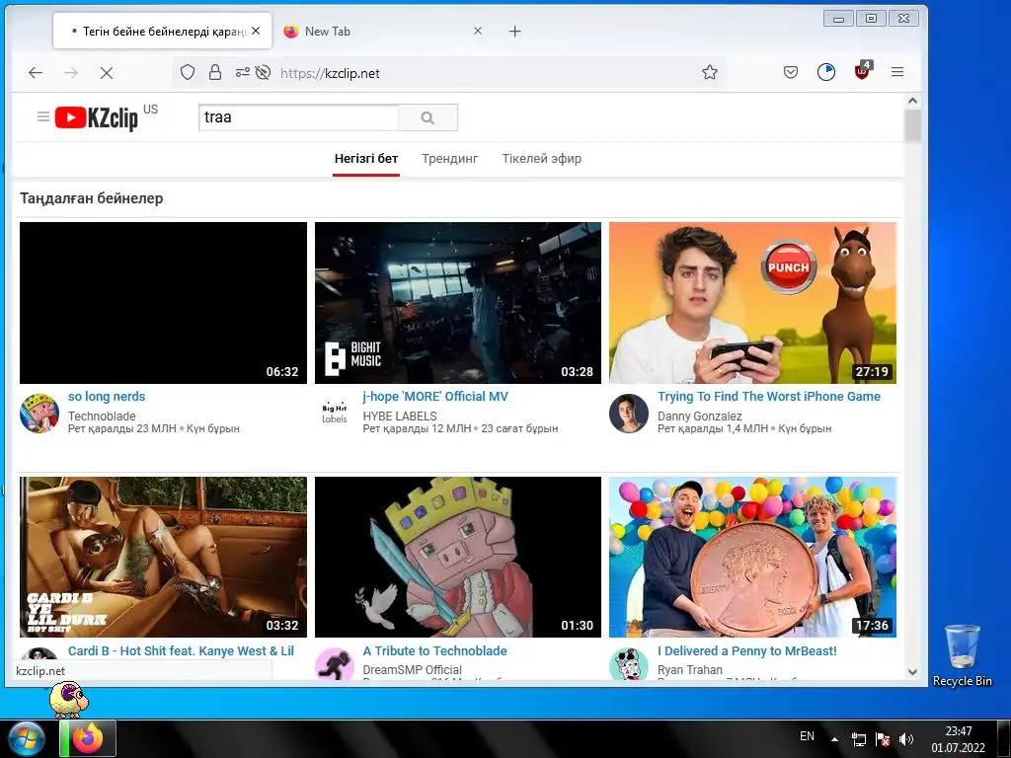1011x758 pixels.
Task: Open 'so long nerds' video title
Action: 107,397
